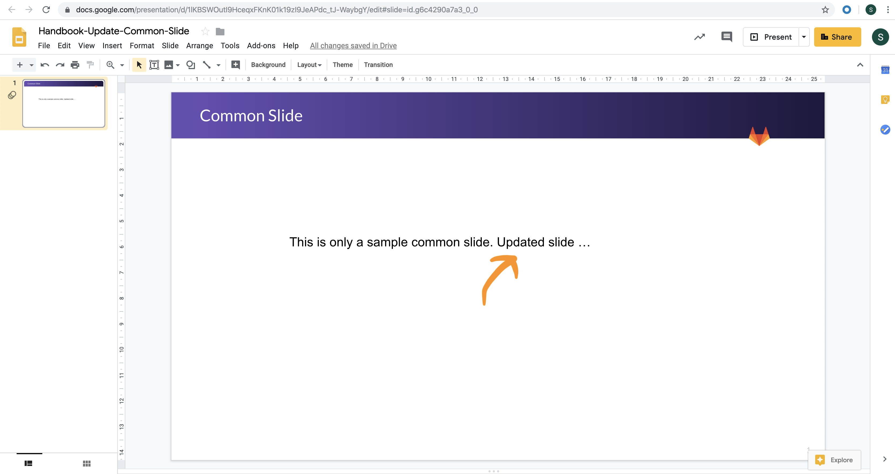Click the move to folder icon
Image resolution: width=895 pixels, height=474 pixels.
[220, 32]
